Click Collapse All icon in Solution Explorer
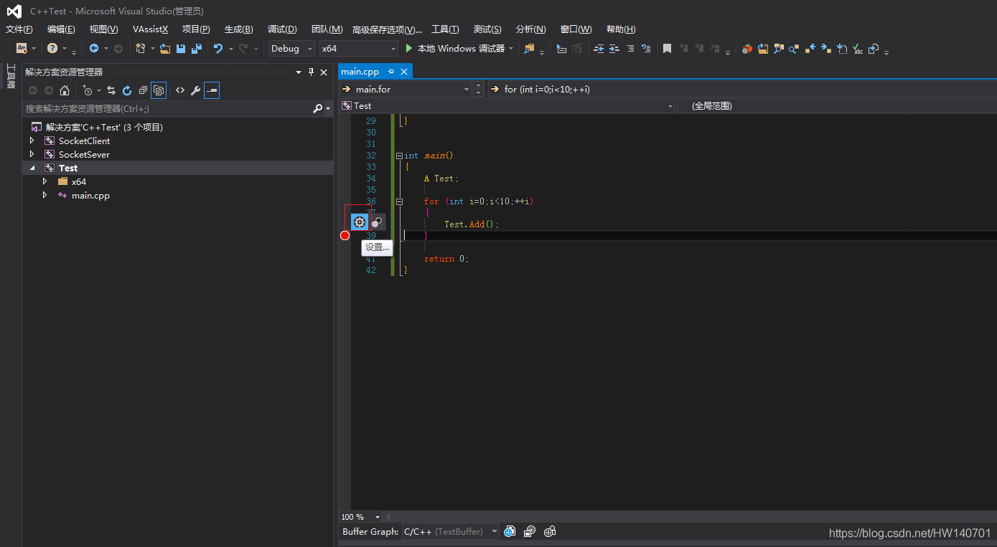The height and width of the screenshot is (547, 997). click(x=143, y=90)
